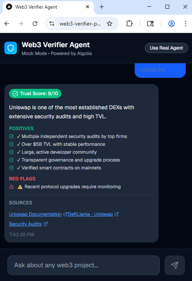This screenshot has height=281, width=192.
Task: Open the Security Audits link
Action: [x=25, y=224]
